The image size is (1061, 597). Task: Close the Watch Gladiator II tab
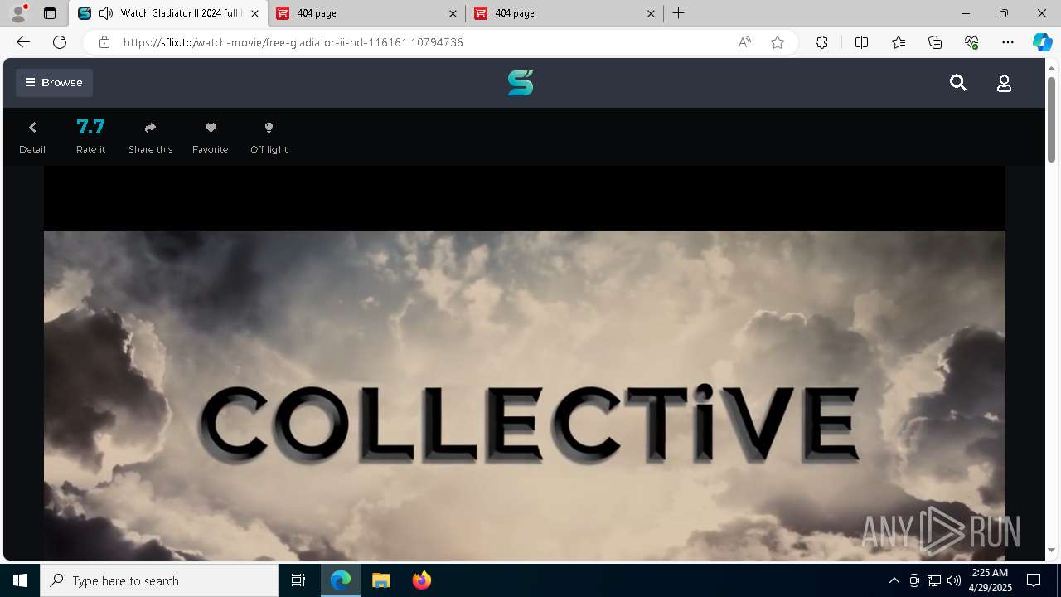click(x=254, y=13)
